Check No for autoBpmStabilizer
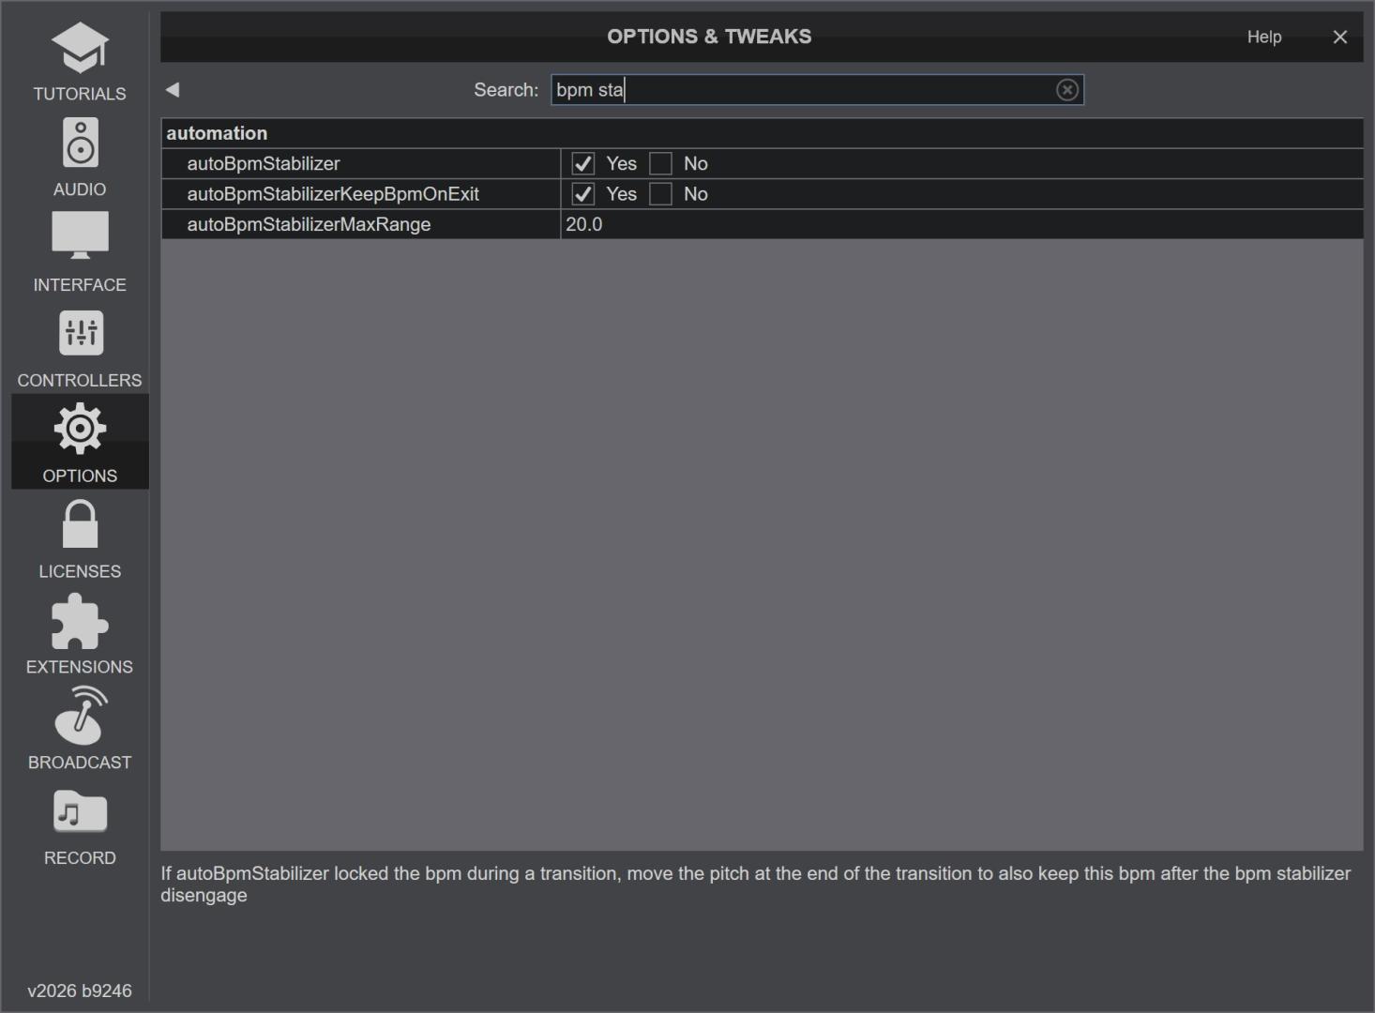Screen dimensions: 1375x1013 [x=660, y=164]
